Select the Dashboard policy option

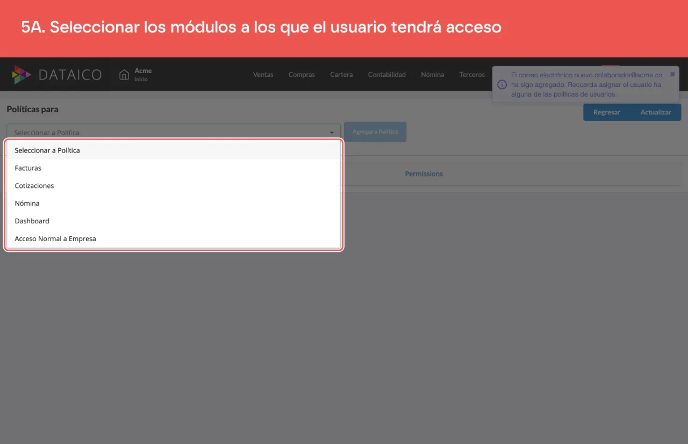point(173,221)
